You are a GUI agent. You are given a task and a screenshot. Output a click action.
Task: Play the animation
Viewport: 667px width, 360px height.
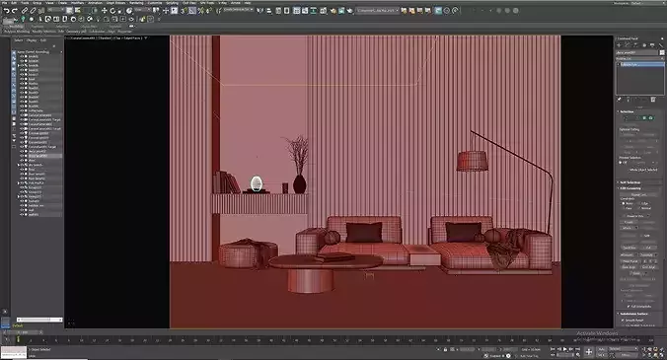click(x=565, y=349)
